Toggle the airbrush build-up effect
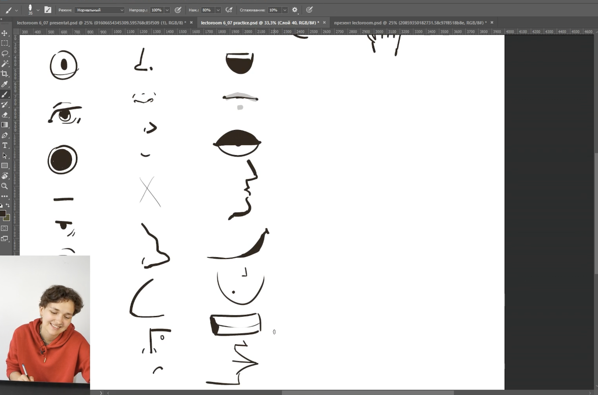This screenshot has height=395, width=598. click(x=229, y=10)
